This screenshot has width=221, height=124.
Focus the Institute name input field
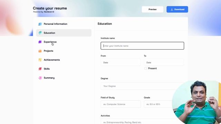click(142, 46)
